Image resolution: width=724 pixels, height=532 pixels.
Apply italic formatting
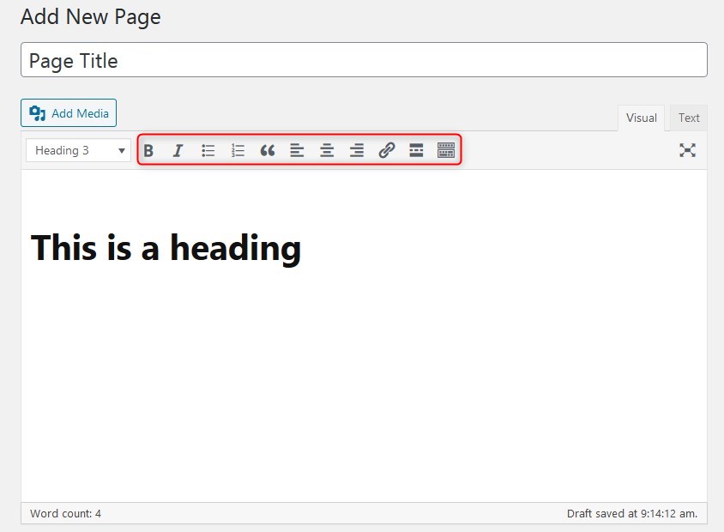click(x=178, y=150)
